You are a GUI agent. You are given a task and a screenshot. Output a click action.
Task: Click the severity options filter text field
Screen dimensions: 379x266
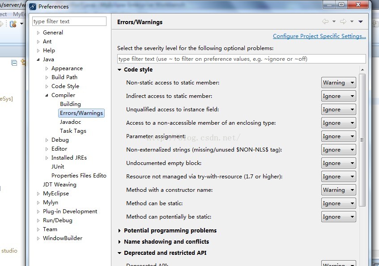pyautogui.click(x=241, y=59)
